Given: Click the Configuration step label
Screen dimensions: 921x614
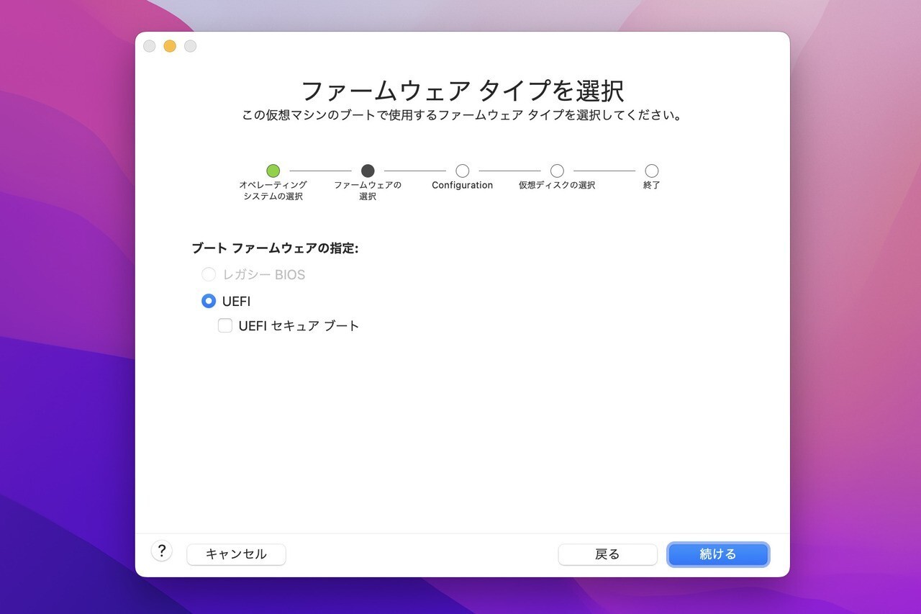Looking at the screenshot, I should [x=462, y=185].
